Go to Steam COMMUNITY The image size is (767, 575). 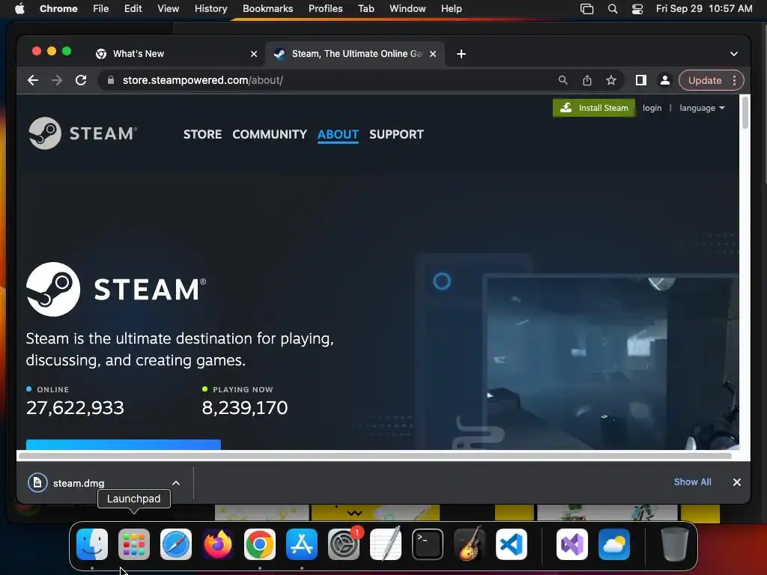pos(270,134)
